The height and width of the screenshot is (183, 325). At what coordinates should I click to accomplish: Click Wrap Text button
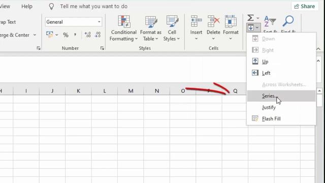tap(8, 22)
